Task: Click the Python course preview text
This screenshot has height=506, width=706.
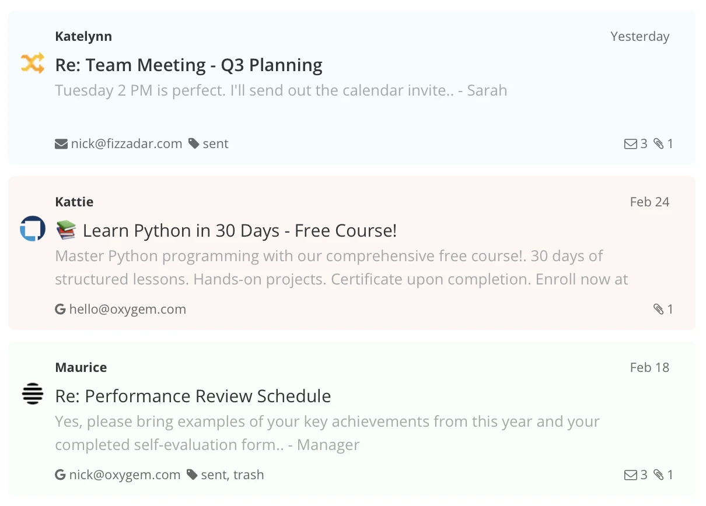Action: (341, 268)
